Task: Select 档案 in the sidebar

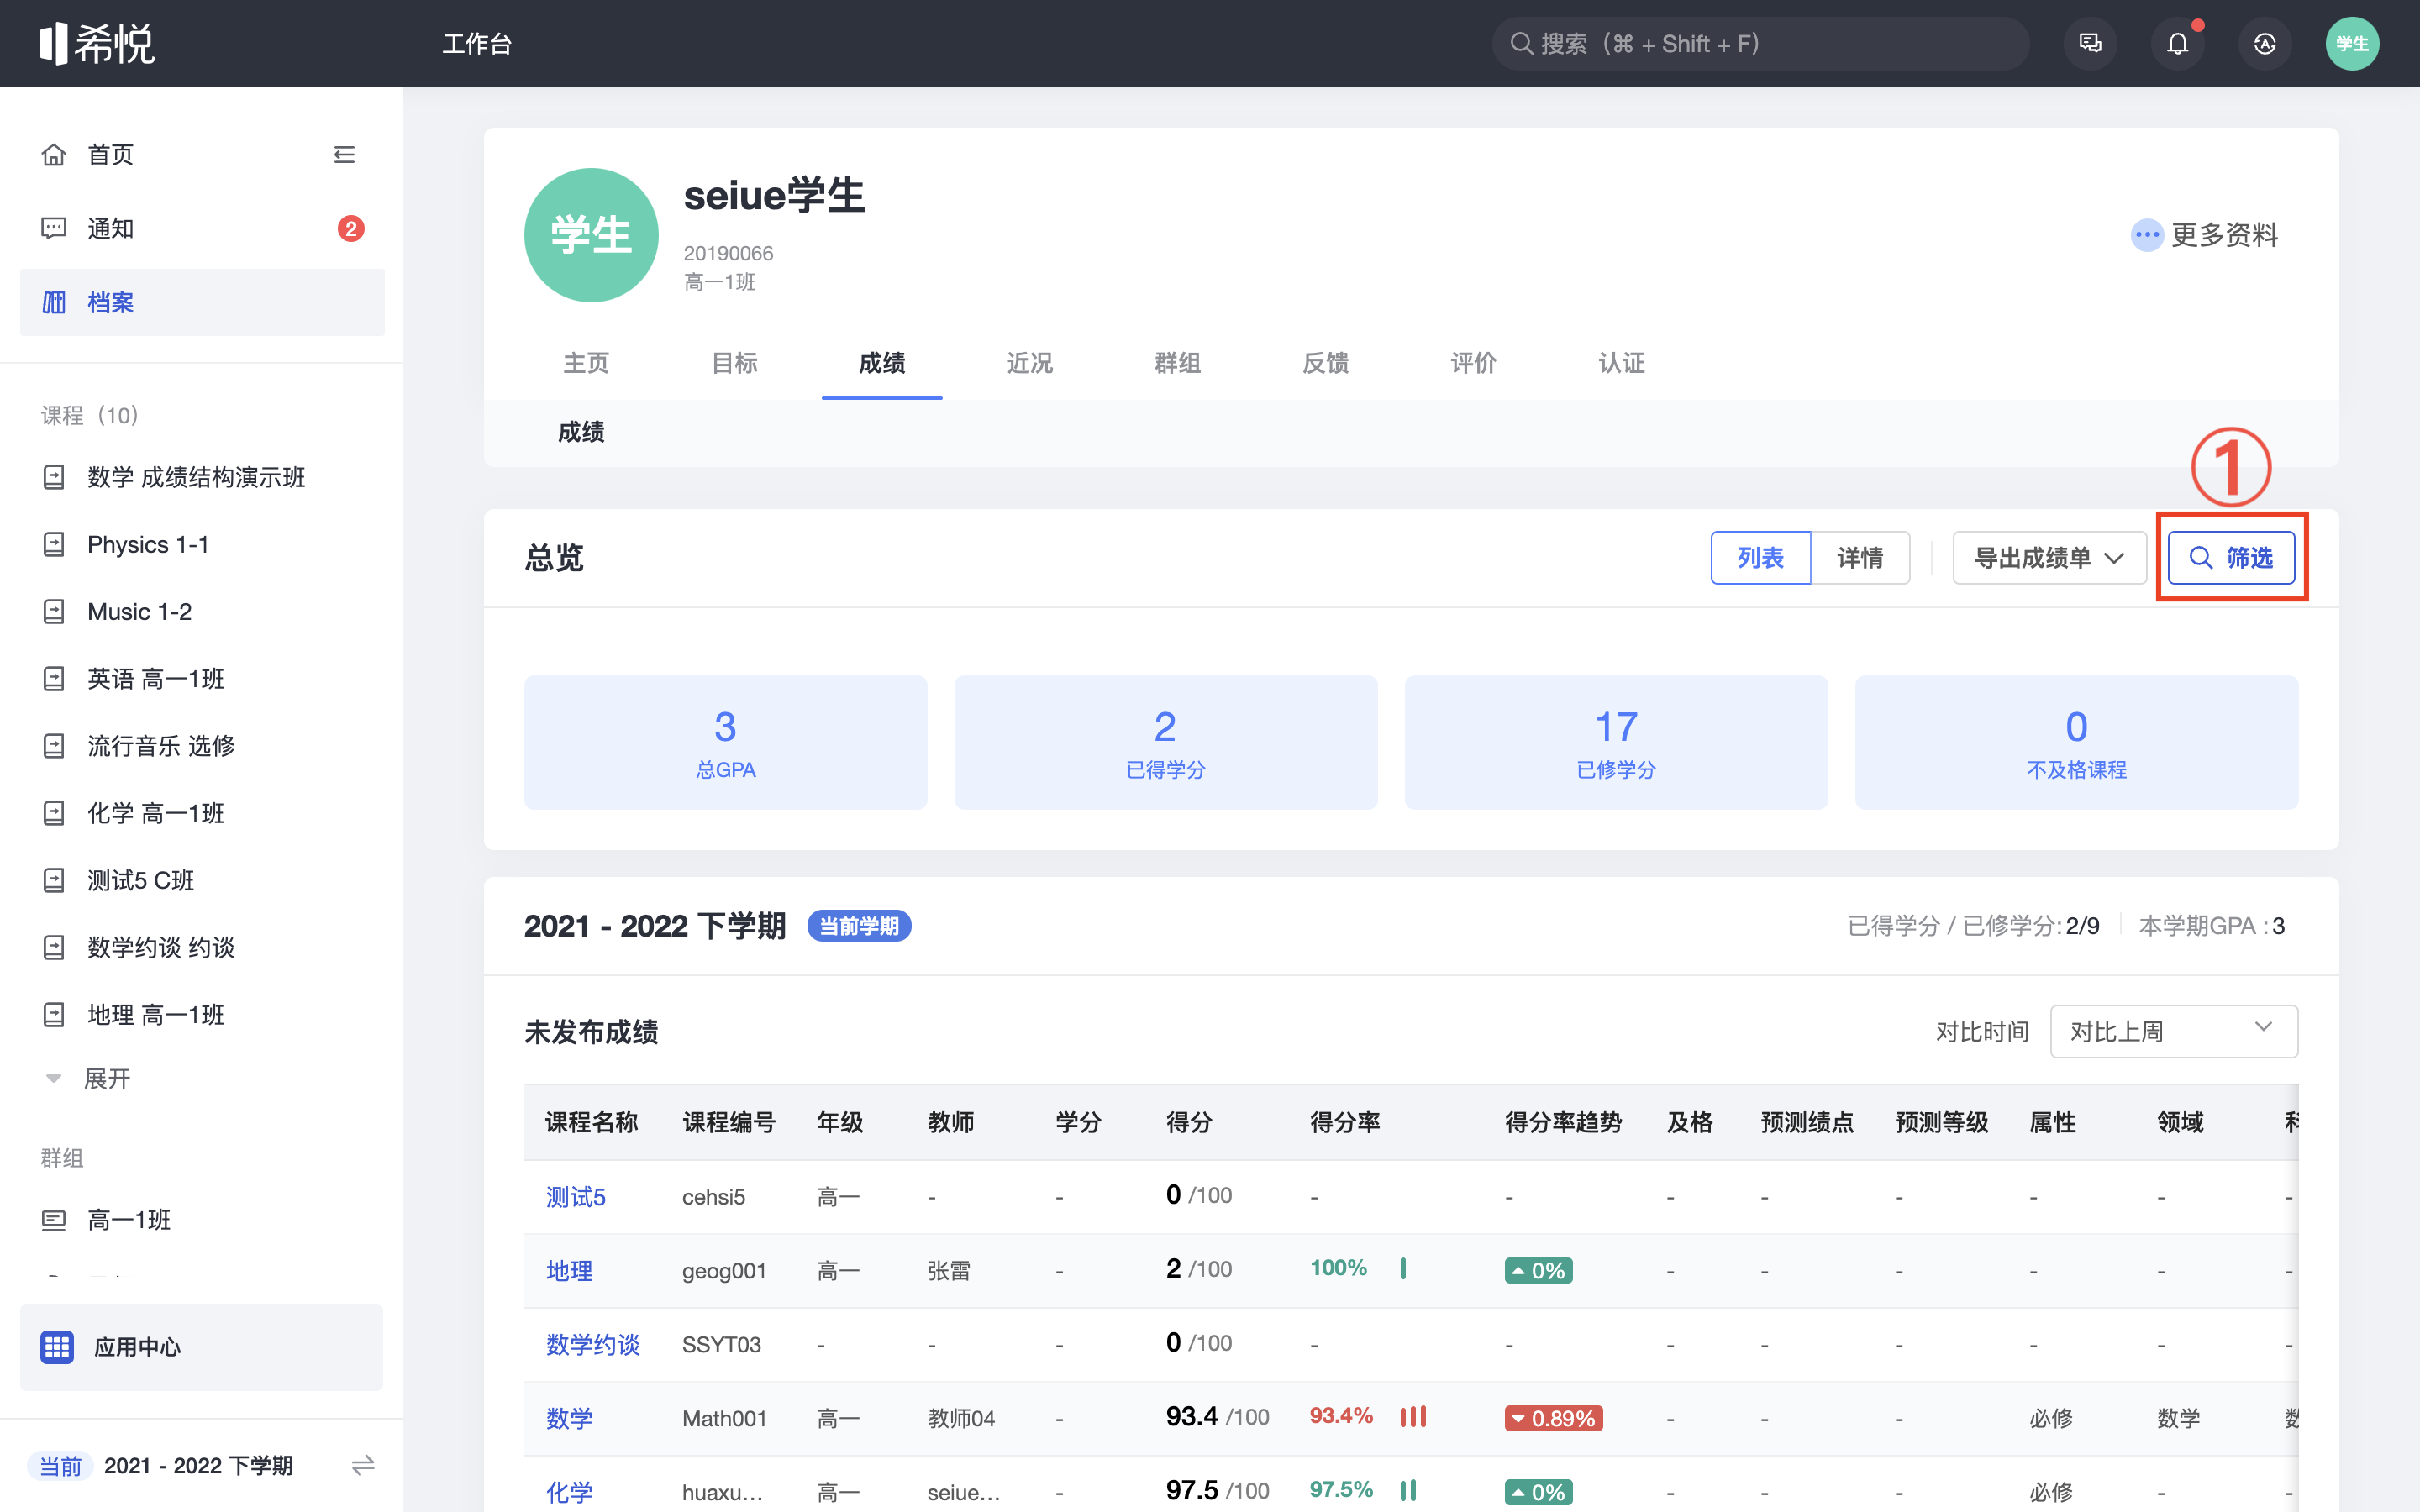Action: [202, 302]
